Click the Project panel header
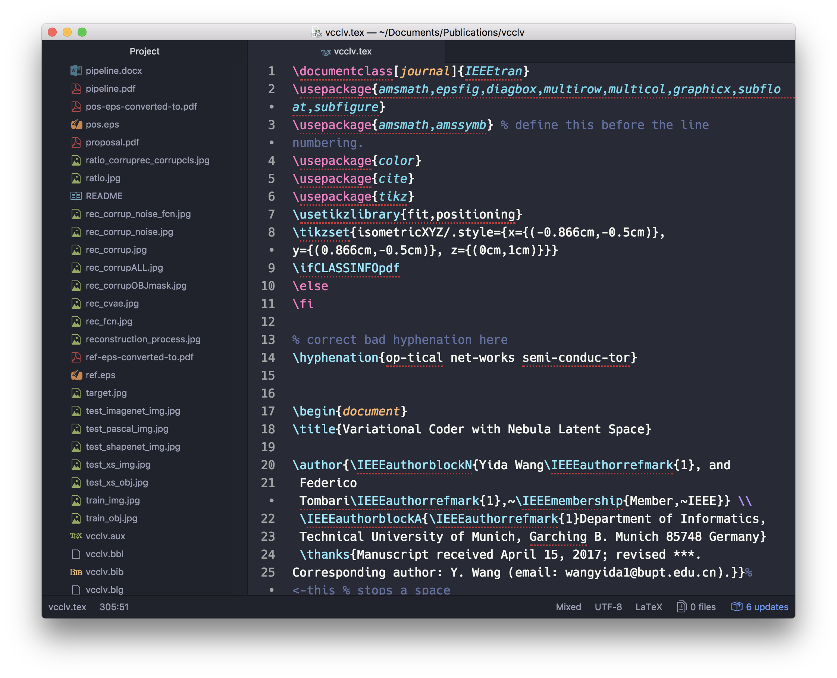Viewport: 837px width, 678px height. pos(144,51)
